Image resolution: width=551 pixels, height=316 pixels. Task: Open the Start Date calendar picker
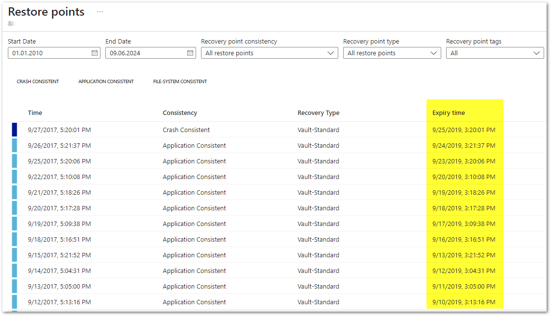coord(94,53)
